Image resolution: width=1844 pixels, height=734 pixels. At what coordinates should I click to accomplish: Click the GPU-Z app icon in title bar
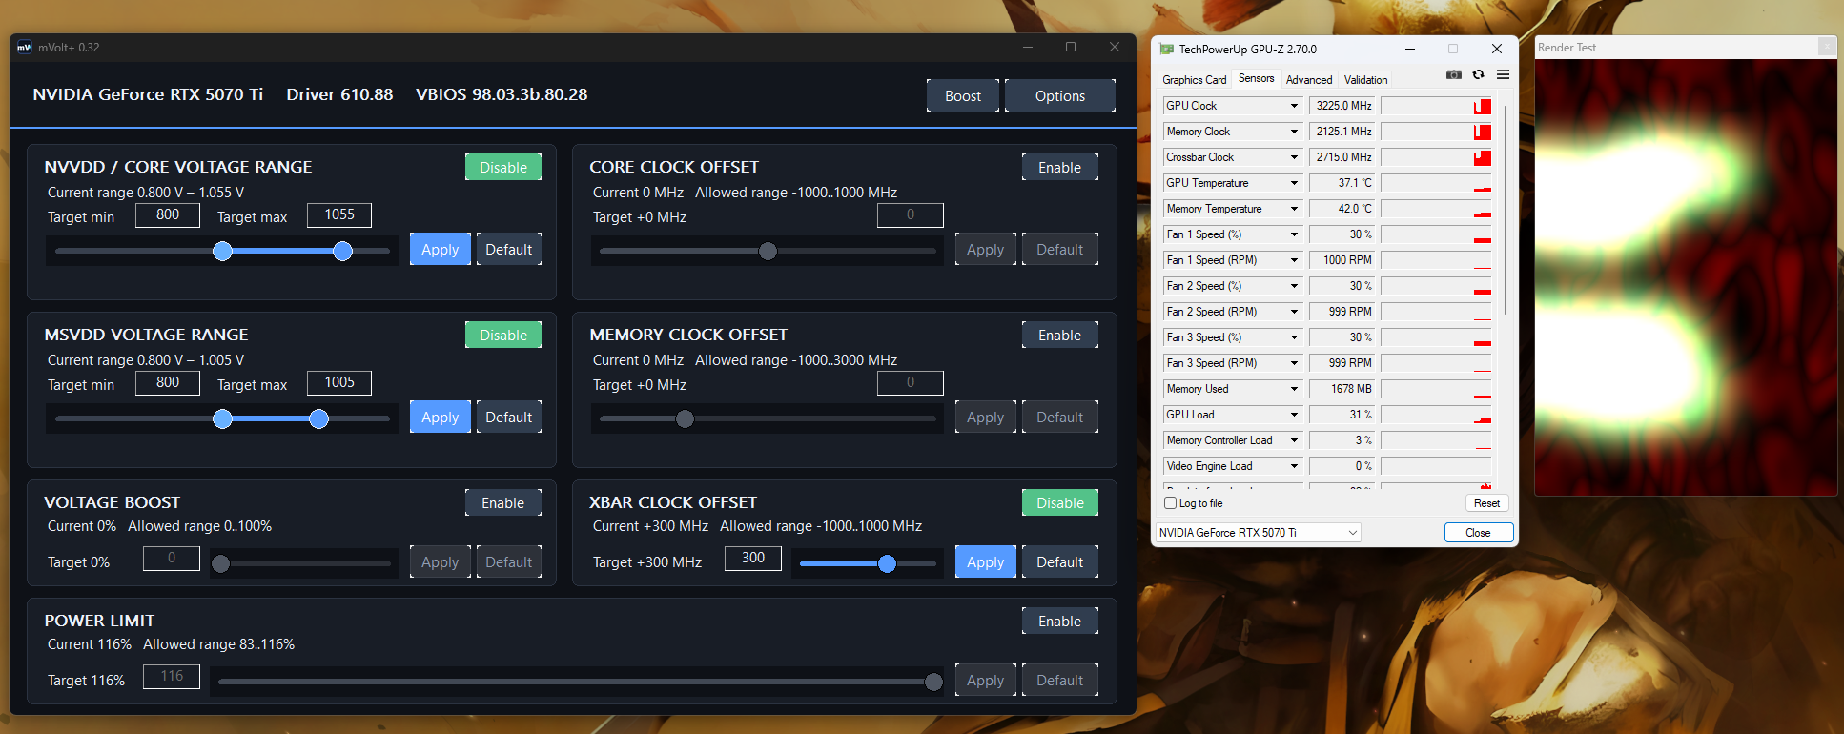(1167, 49)
